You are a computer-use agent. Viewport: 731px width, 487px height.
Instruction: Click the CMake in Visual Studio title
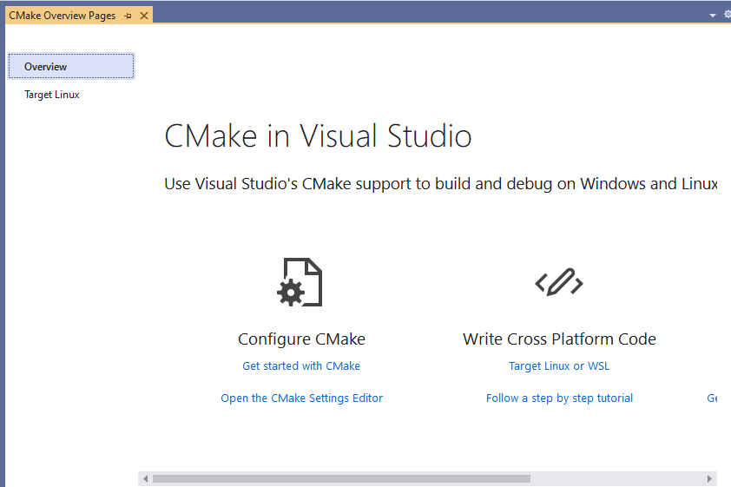click(x=318, y=136)
